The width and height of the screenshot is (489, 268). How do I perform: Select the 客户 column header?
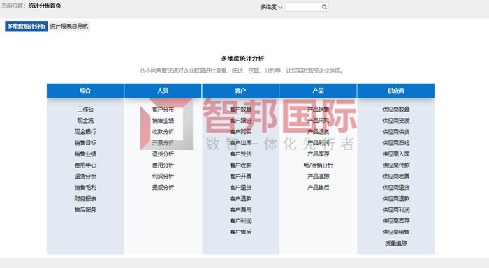point(240,91)
